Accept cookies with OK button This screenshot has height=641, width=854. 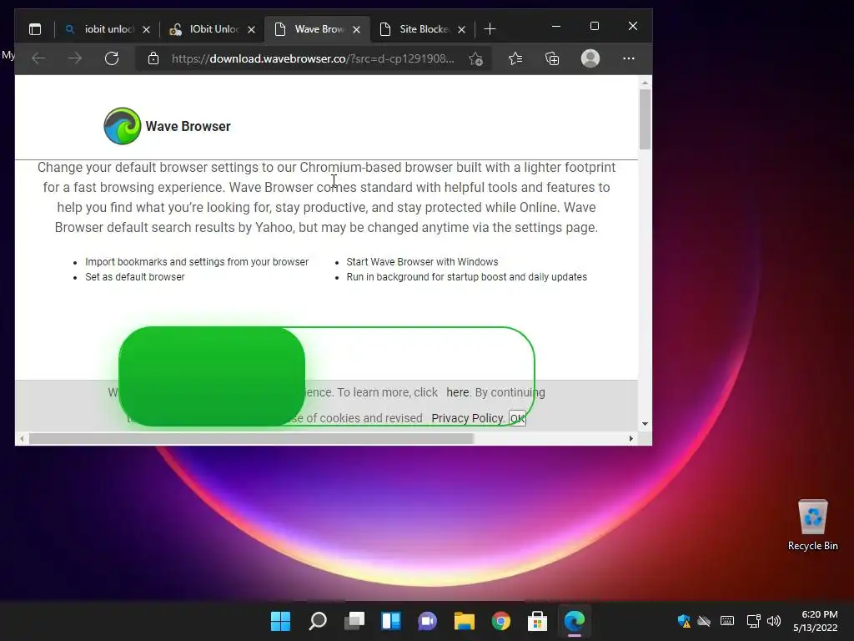click(x=517, y=418)
